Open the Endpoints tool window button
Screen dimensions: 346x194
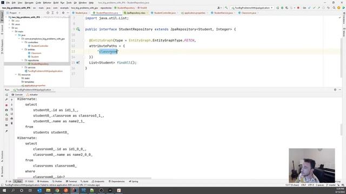(x=98, y=182)
